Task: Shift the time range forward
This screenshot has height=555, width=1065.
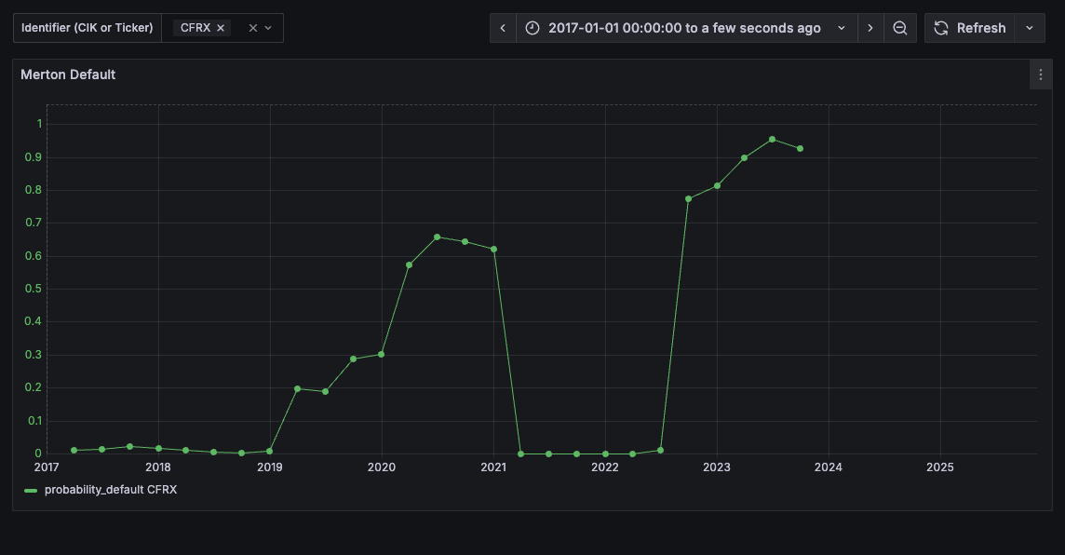Action: pos(870,28)
